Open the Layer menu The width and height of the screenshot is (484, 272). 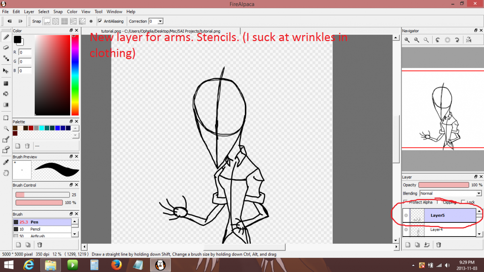click(29, 12)
